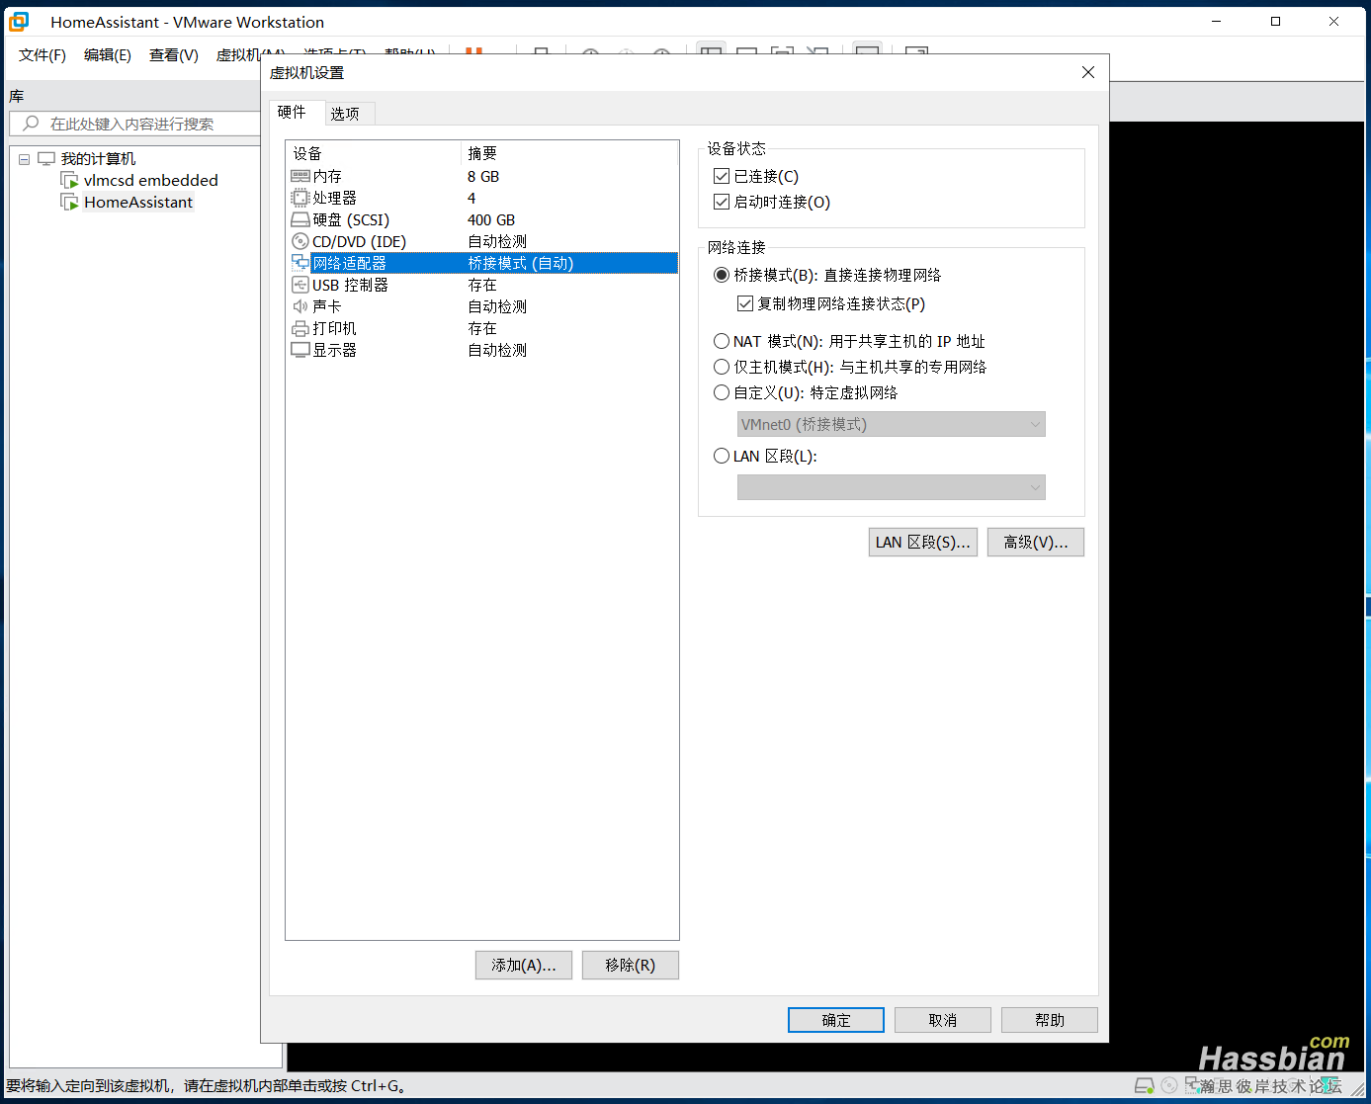Collapse the 我的计算机 tree node
The width and height of the screenshot is (1371, 1104).
[24, 159]
